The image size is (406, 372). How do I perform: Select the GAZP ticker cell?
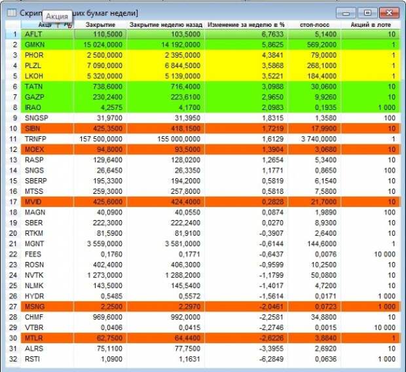click(47, 97)
